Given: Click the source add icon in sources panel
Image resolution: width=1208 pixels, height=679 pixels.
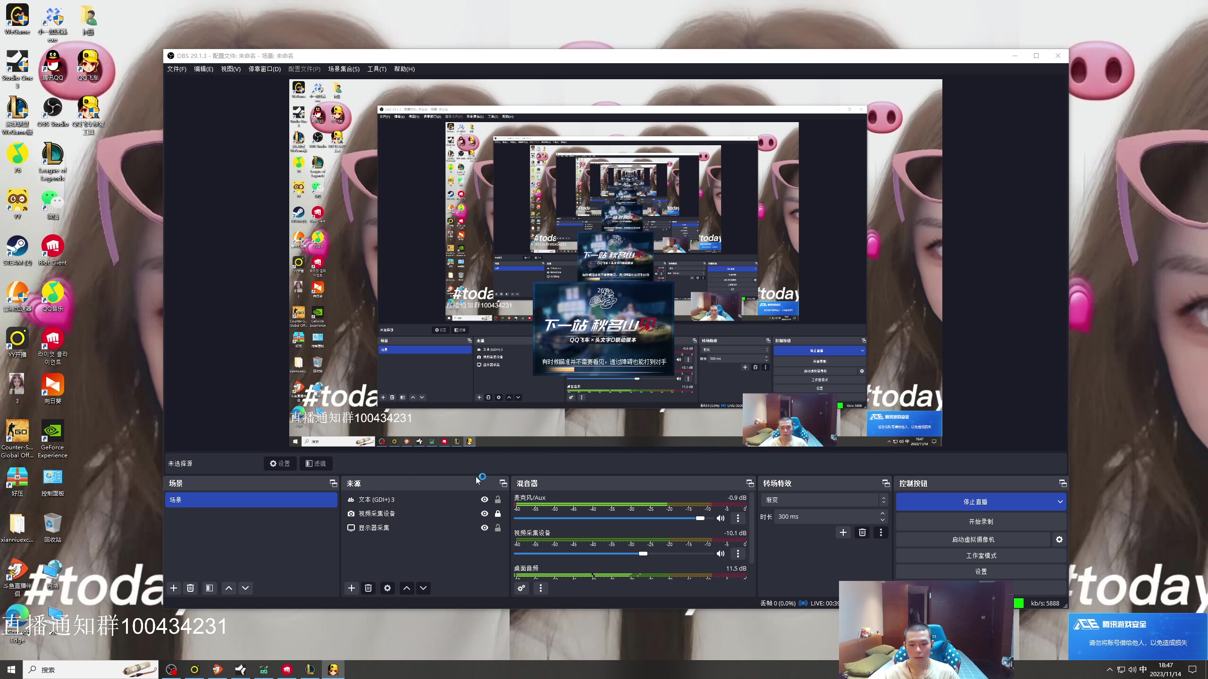Looking at the screenshot, I should (351, 588).
